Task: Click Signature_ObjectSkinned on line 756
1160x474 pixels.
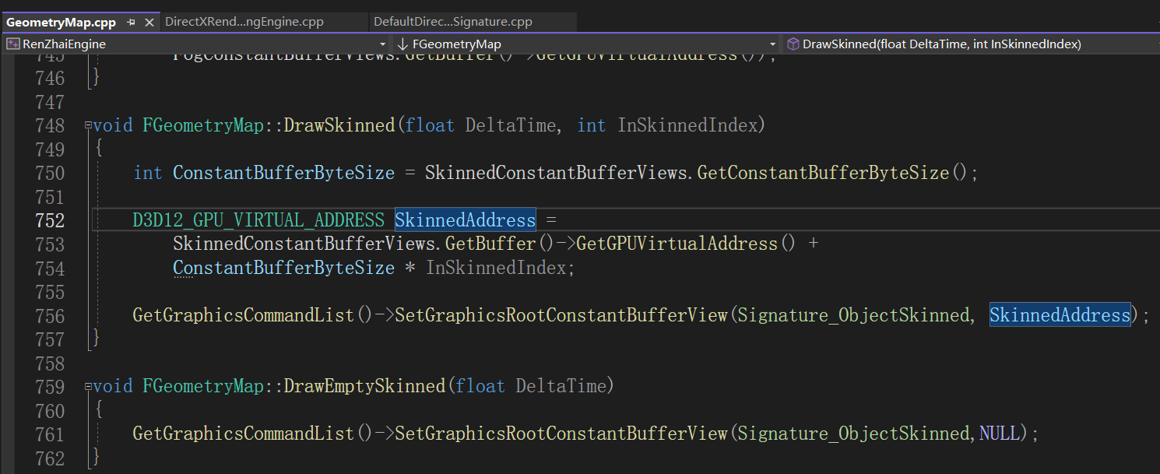Action: tap(854, 315)
